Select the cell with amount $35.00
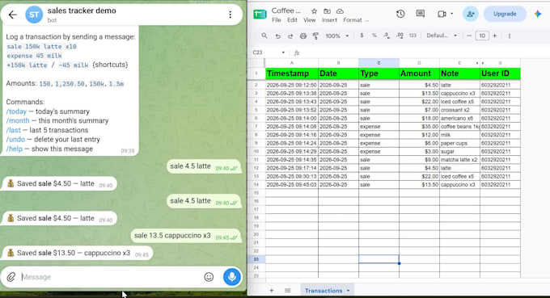This screenshot has width=550, height=298. coord(419,127)
